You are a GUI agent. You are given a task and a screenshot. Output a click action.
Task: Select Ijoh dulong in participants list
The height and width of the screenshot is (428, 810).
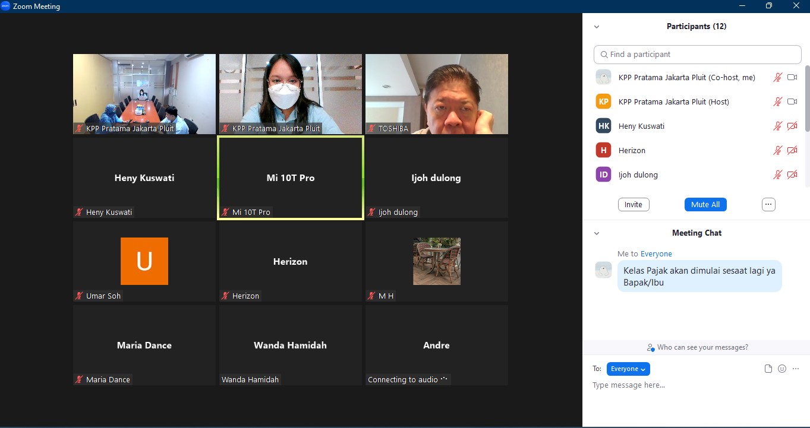[638, 175]
